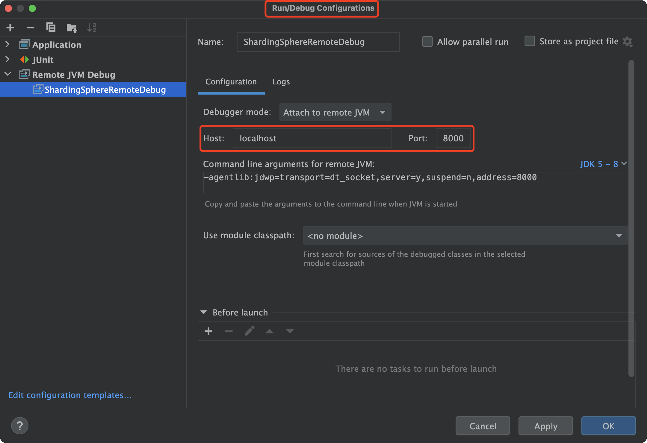Screen dimensions: 647x443
Task: Click the gear icon beside Store as project file
Action: (x=627, y=42)
